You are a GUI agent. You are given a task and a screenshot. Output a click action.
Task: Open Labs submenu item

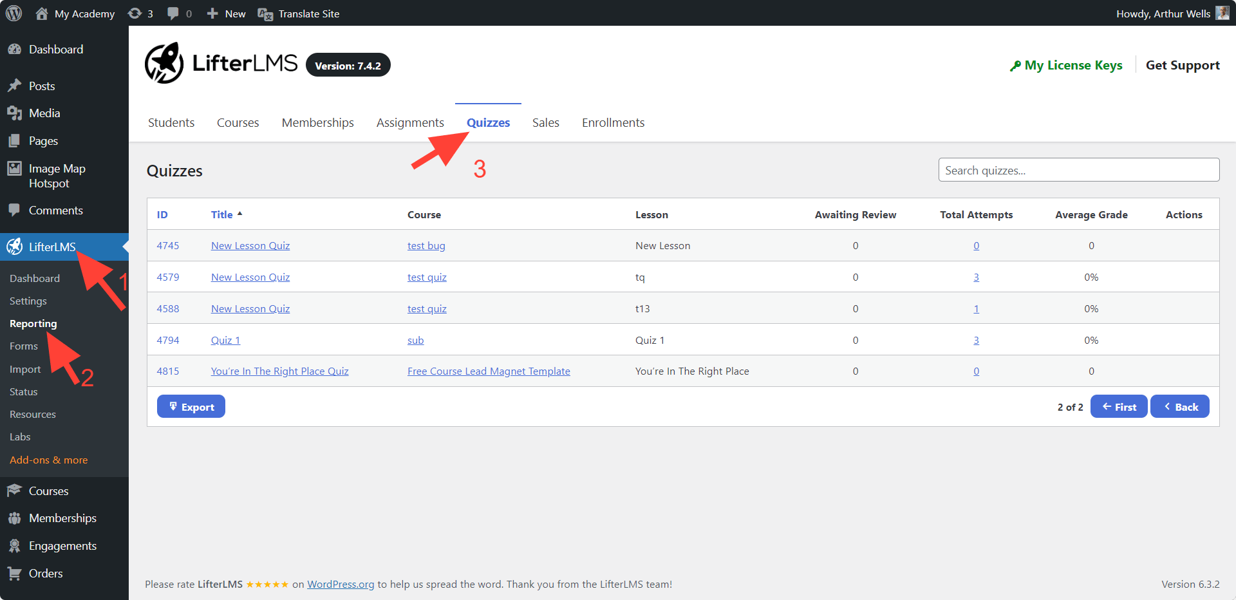20,436
